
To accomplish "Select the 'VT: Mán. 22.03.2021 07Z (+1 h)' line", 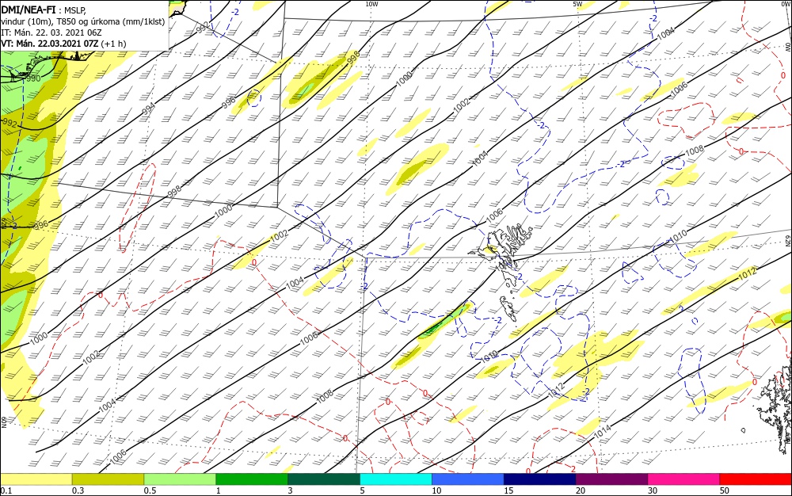I will point(63,44).
